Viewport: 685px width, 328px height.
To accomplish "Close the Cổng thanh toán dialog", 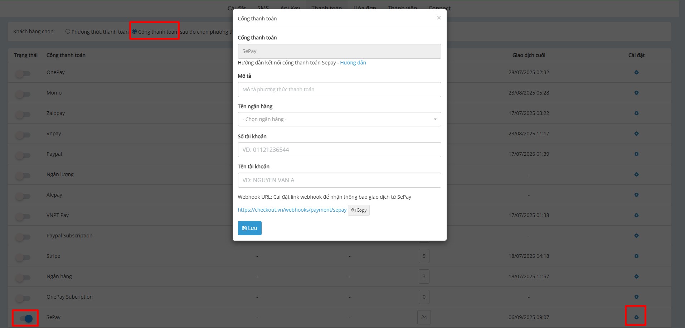I will tap(439, 18).
